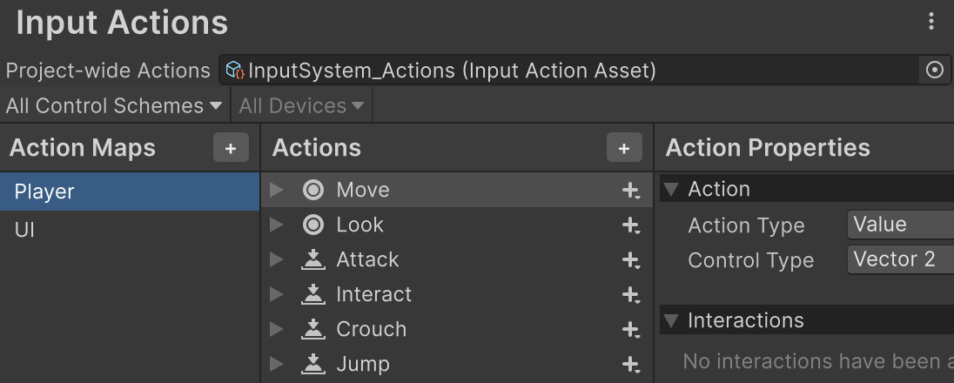Collapse the Interactions section
The height and width of the screenshot is (383, 954).
(671, 320)
